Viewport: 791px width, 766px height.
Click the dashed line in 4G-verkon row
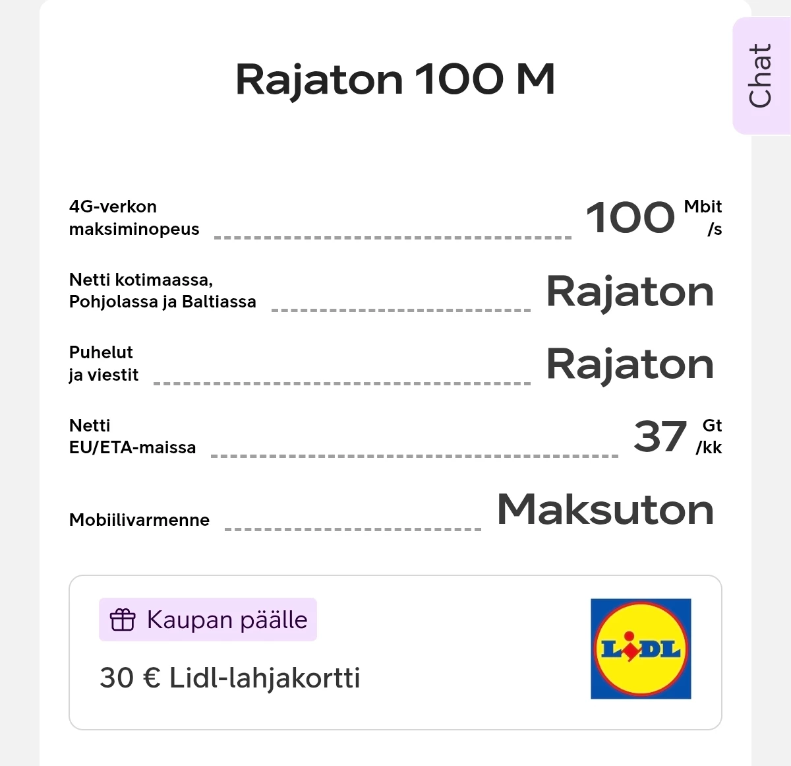[x=393, y=237]
